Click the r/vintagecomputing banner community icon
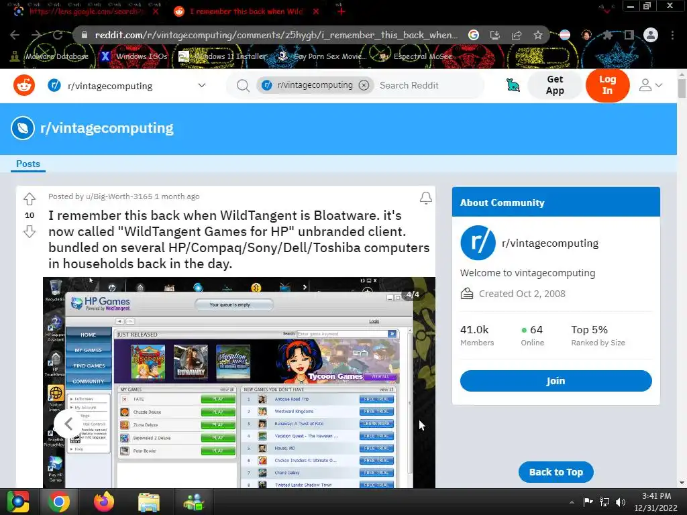The height and width of the screenshot is (515, 687). 23,128
